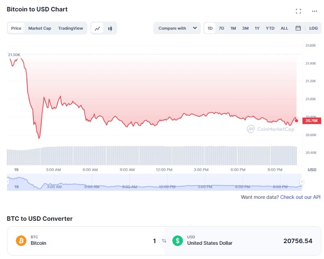The image size is (324, 259).
Task: Select the 1Y time range
Action: click(257, 28)
